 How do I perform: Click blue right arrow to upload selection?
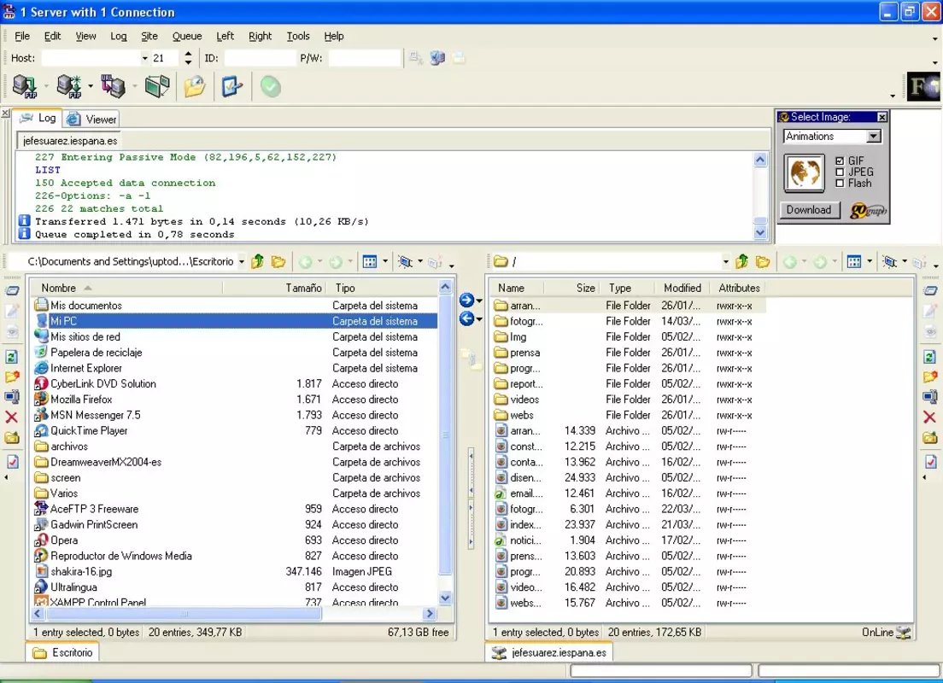pyautogui.click(x=466, y=300)
